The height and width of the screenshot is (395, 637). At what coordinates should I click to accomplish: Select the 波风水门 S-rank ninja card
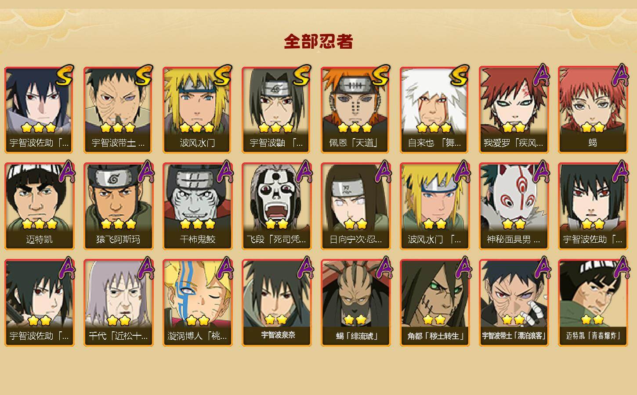197,110
